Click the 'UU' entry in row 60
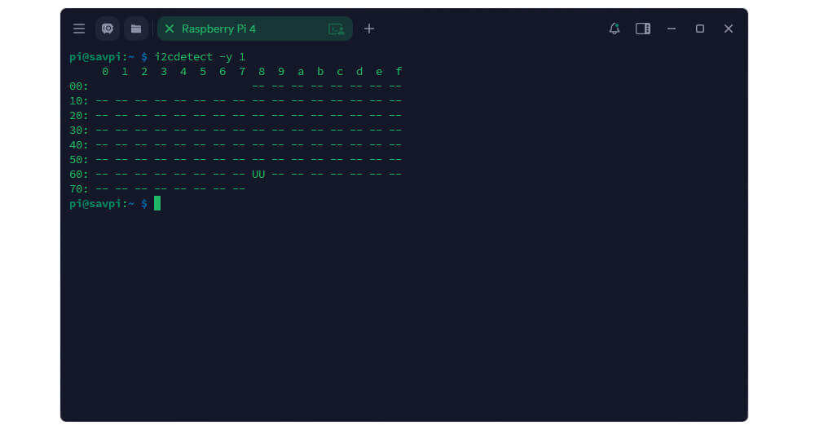This screenshot has height=434, width=815. click(258, 175)
